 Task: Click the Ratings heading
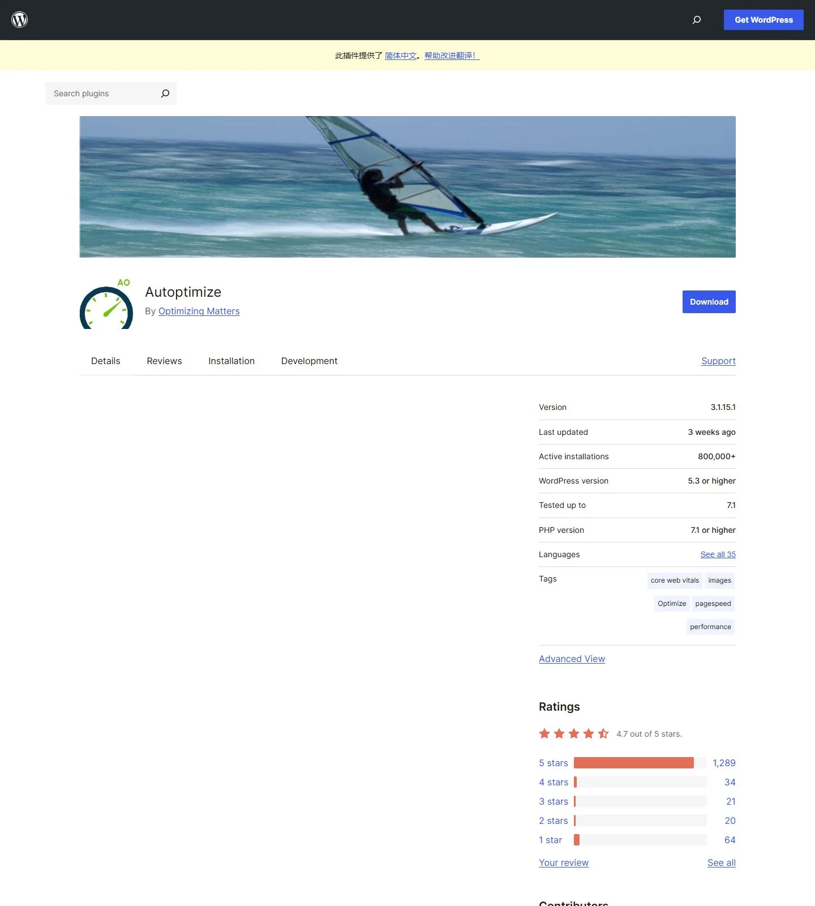(x=559, y=707)
